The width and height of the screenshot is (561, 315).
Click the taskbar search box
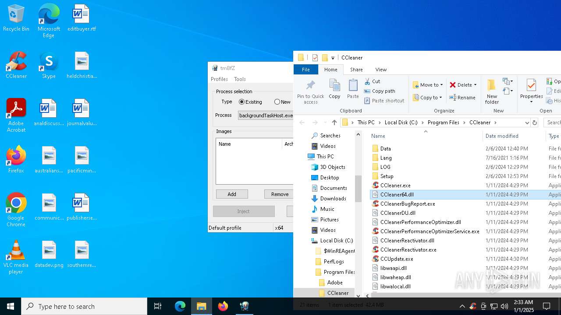point(84,306)
